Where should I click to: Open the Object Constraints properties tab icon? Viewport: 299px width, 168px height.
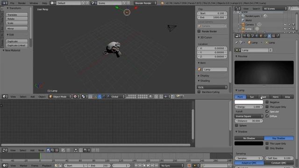265,36
